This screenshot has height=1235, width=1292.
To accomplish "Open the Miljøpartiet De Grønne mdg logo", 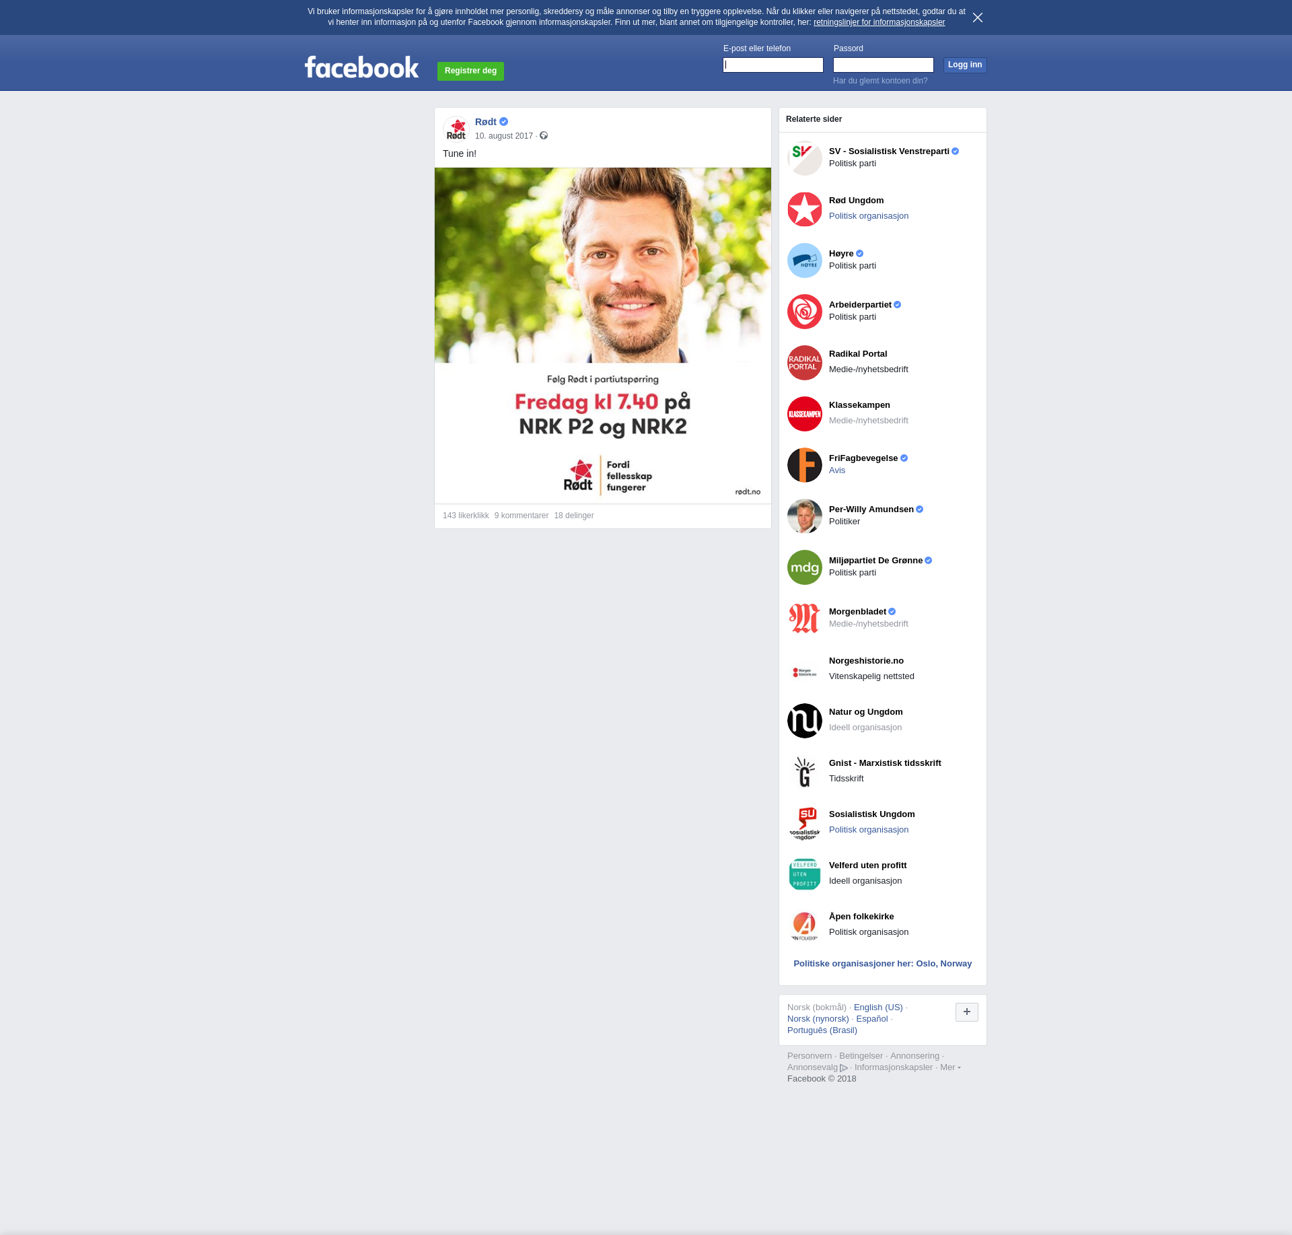I will (x=805, y=567).
